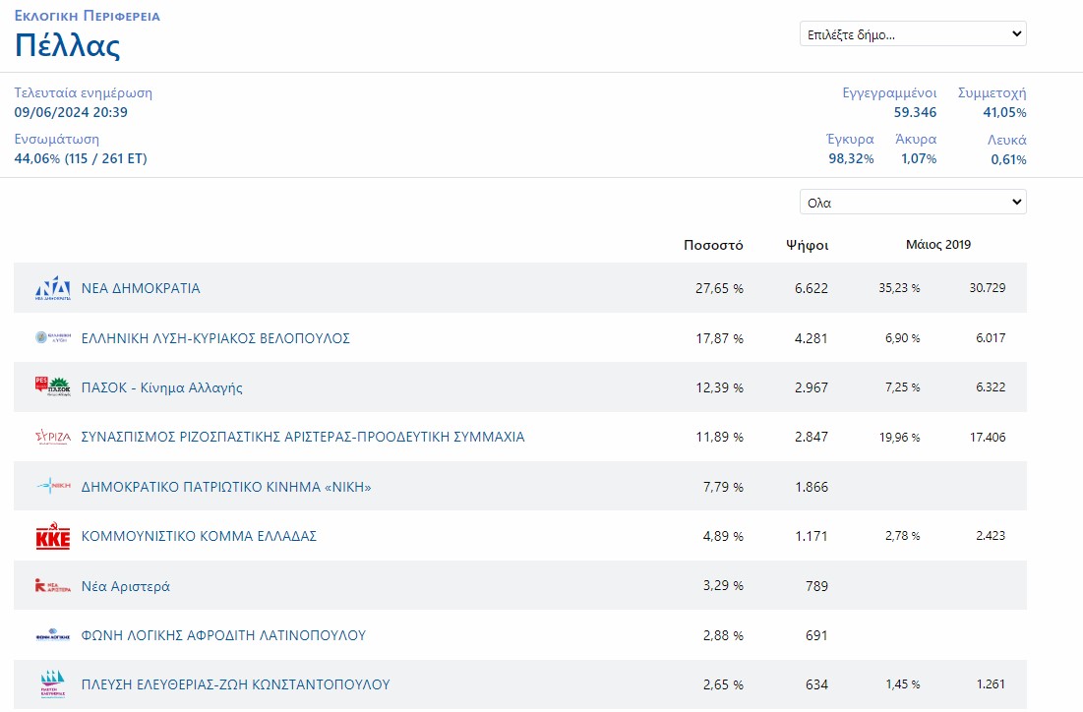Open ΚΟΜΜΟΥΝΙΣΤΙΚΟ ΚΟΜΜΑ ΕΛΛΑΔΑΣ link
1083x712 pixels.
coord(199,537)
